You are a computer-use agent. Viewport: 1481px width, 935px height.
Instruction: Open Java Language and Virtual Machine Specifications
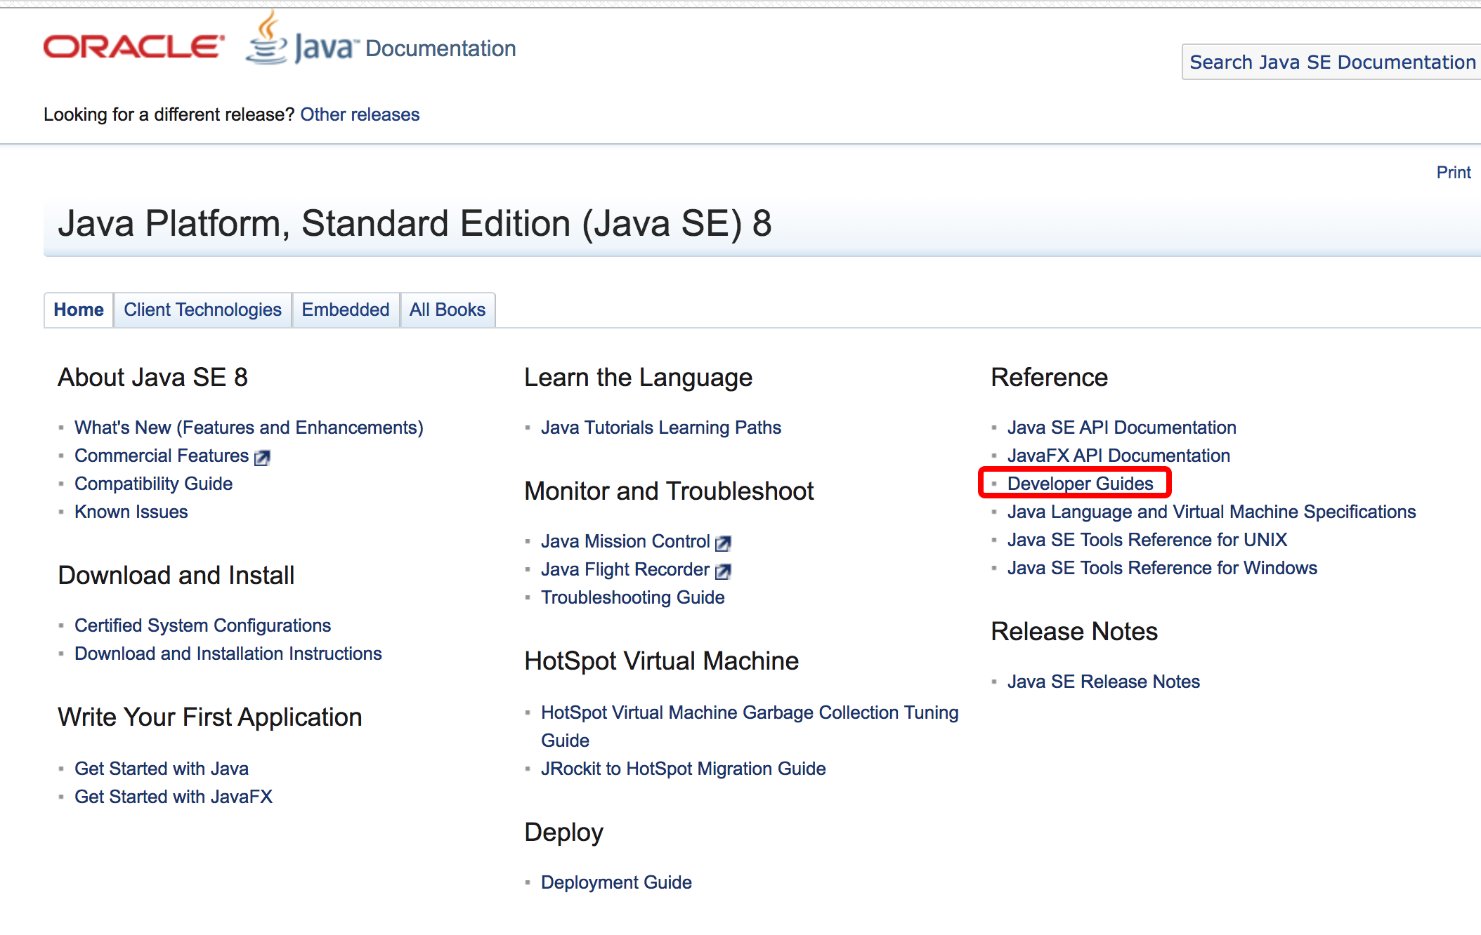coord(1212,512)
